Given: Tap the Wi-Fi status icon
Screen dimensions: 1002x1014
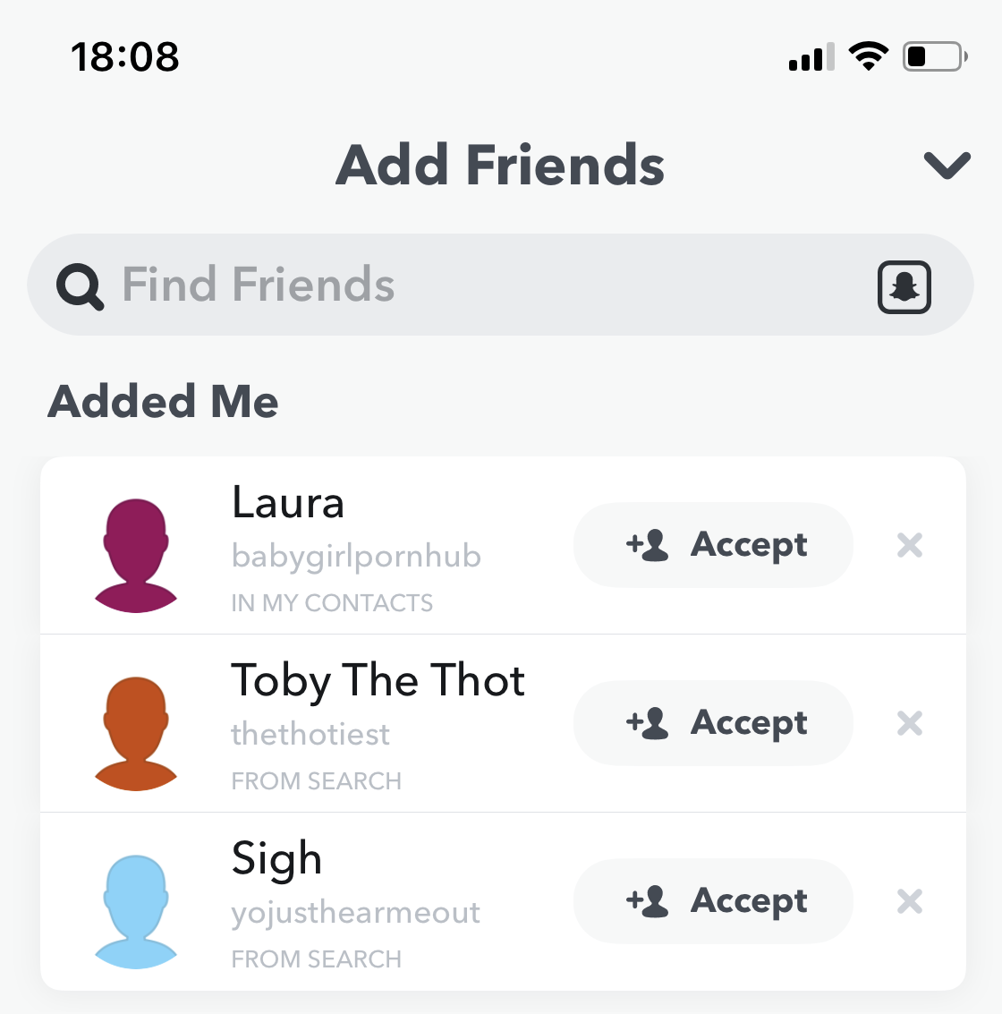Looking at the screenshot, I should click(868, 56).
